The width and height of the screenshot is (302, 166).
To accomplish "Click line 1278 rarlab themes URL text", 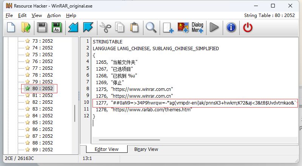I will tap(151, 109).
